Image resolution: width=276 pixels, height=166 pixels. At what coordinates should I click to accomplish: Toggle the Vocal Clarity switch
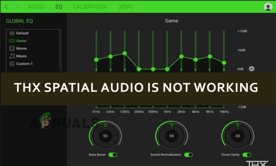click(x=247, y=155)
